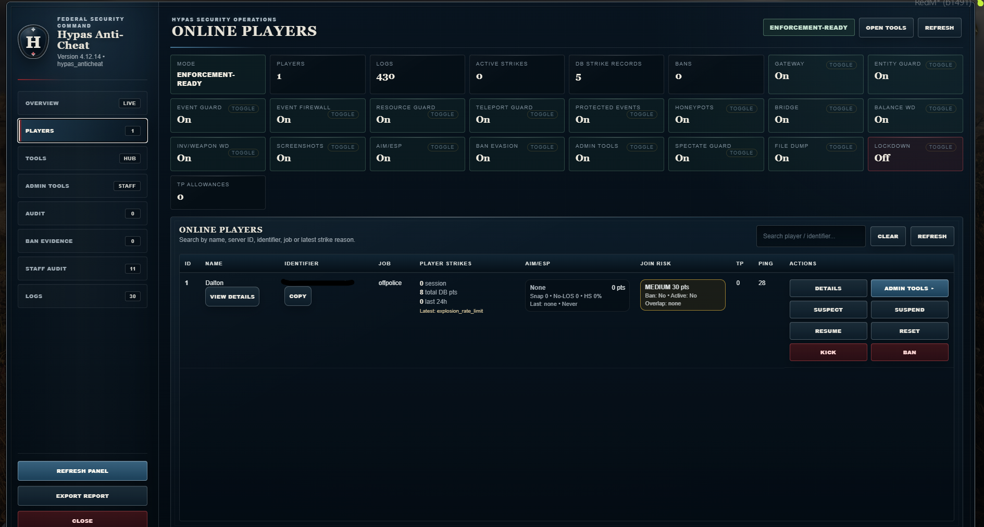Click the Bans stat card
Viewport: 984px width, 527px height.
click(x=716, y=74)
